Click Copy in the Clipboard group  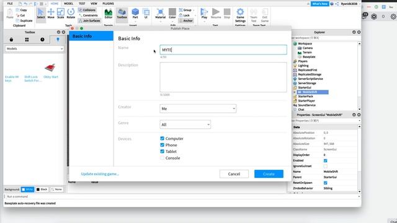(21, 10)
